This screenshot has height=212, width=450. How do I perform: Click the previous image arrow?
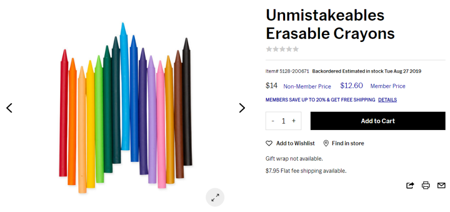(9, 108)
